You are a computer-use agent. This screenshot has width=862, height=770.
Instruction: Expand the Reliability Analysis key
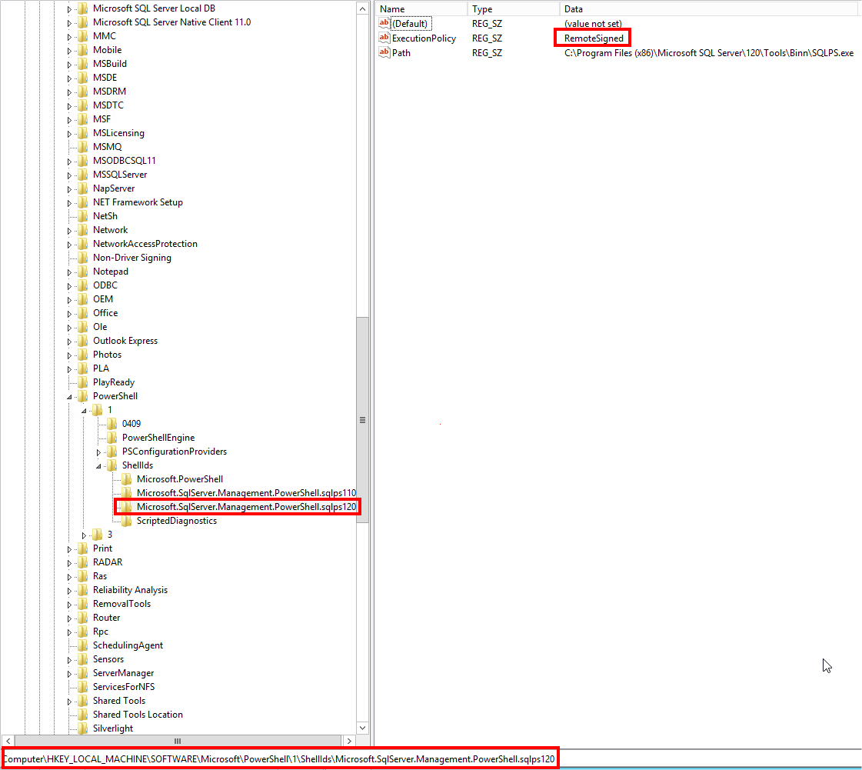pos(69,591)
